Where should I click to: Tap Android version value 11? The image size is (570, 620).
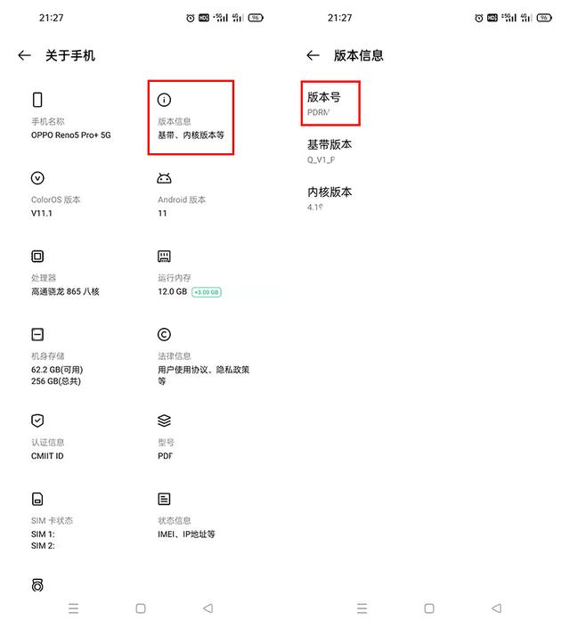click(x=162, y=214)
